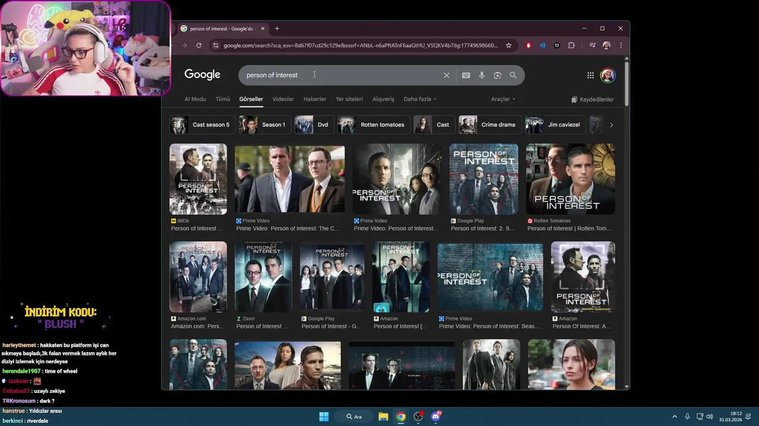Start voice search with the microphone icon
Screen dimensions: 759x426
coord(481,75)
